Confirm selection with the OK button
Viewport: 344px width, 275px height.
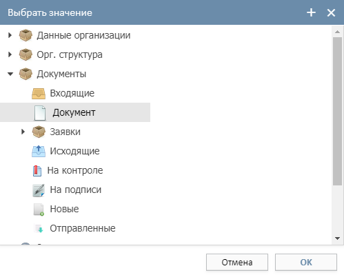(x=306, y=262)
